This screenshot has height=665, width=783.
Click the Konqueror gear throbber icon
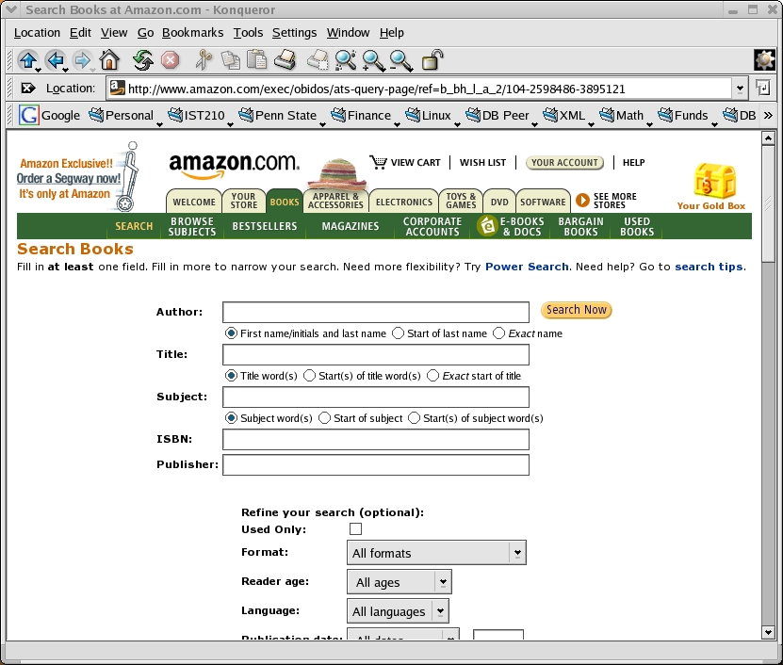[x=764, y=60]
